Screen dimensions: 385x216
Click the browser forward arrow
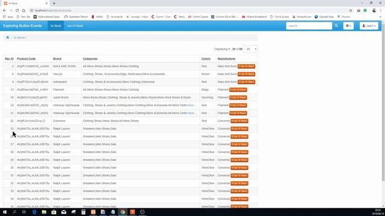tap(11, 11)
